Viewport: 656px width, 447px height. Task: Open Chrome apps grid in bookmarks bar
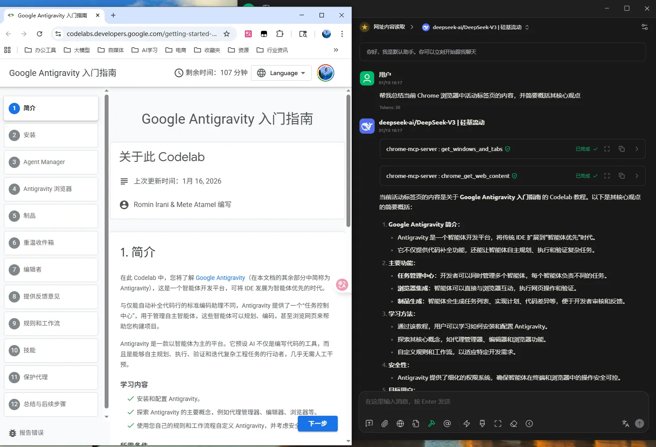coord(7,50)
